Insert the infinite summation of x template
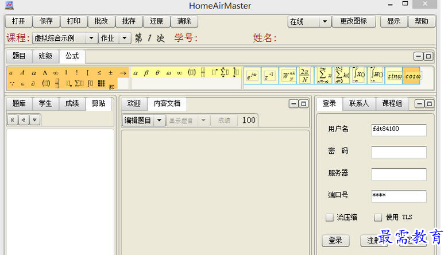448x255 pixels. point(325,76)
